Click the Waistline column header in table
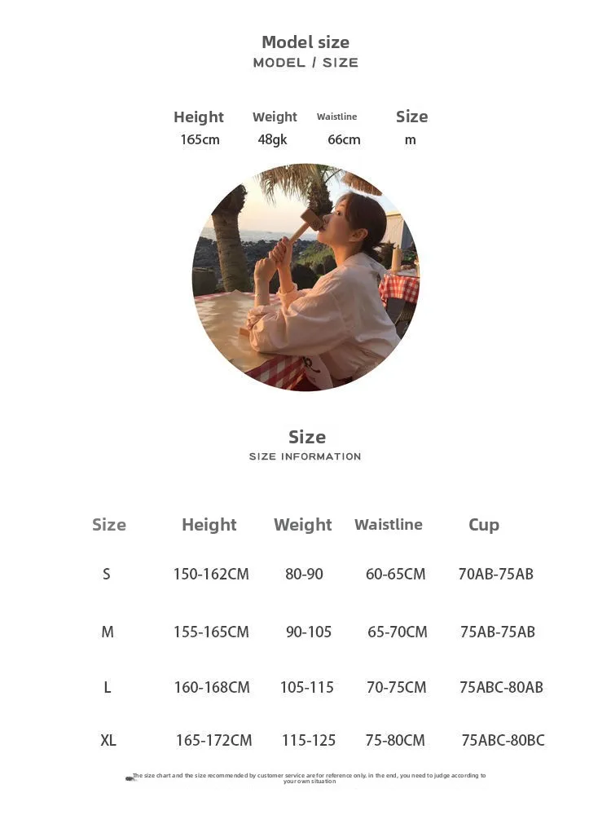The image size is (611, 815). point(388,524)
